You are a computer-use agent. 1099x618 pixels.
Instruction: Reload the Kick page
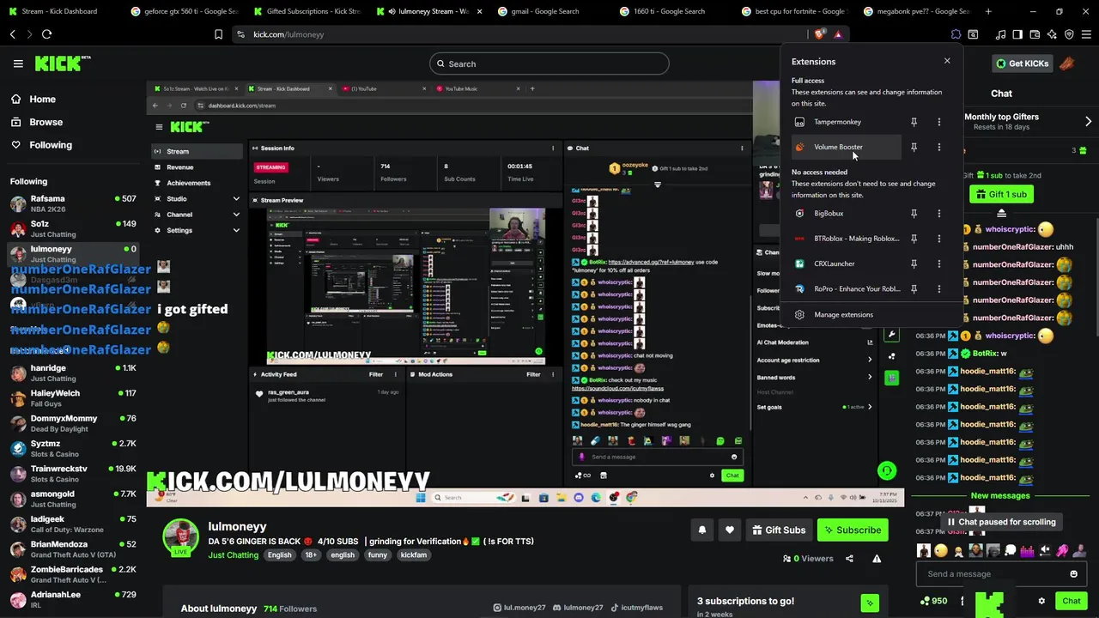(46, 34)
